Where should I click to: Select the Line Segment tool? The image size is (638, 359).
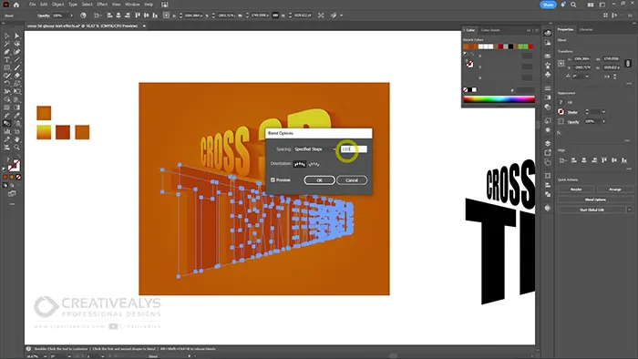[x=17, y=60]
